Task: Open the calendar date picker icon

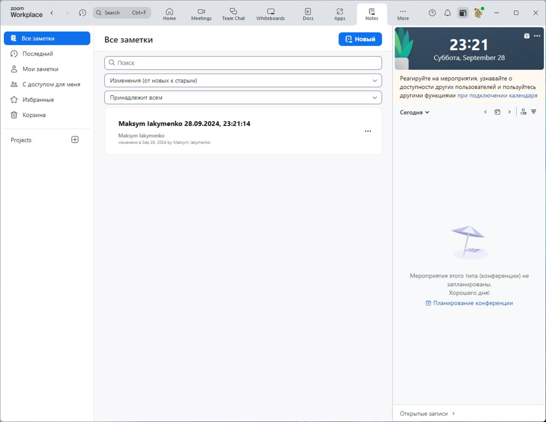Action: click(497, 112)
